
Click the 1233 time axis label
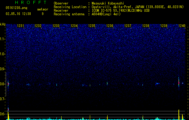pos(56,26)
